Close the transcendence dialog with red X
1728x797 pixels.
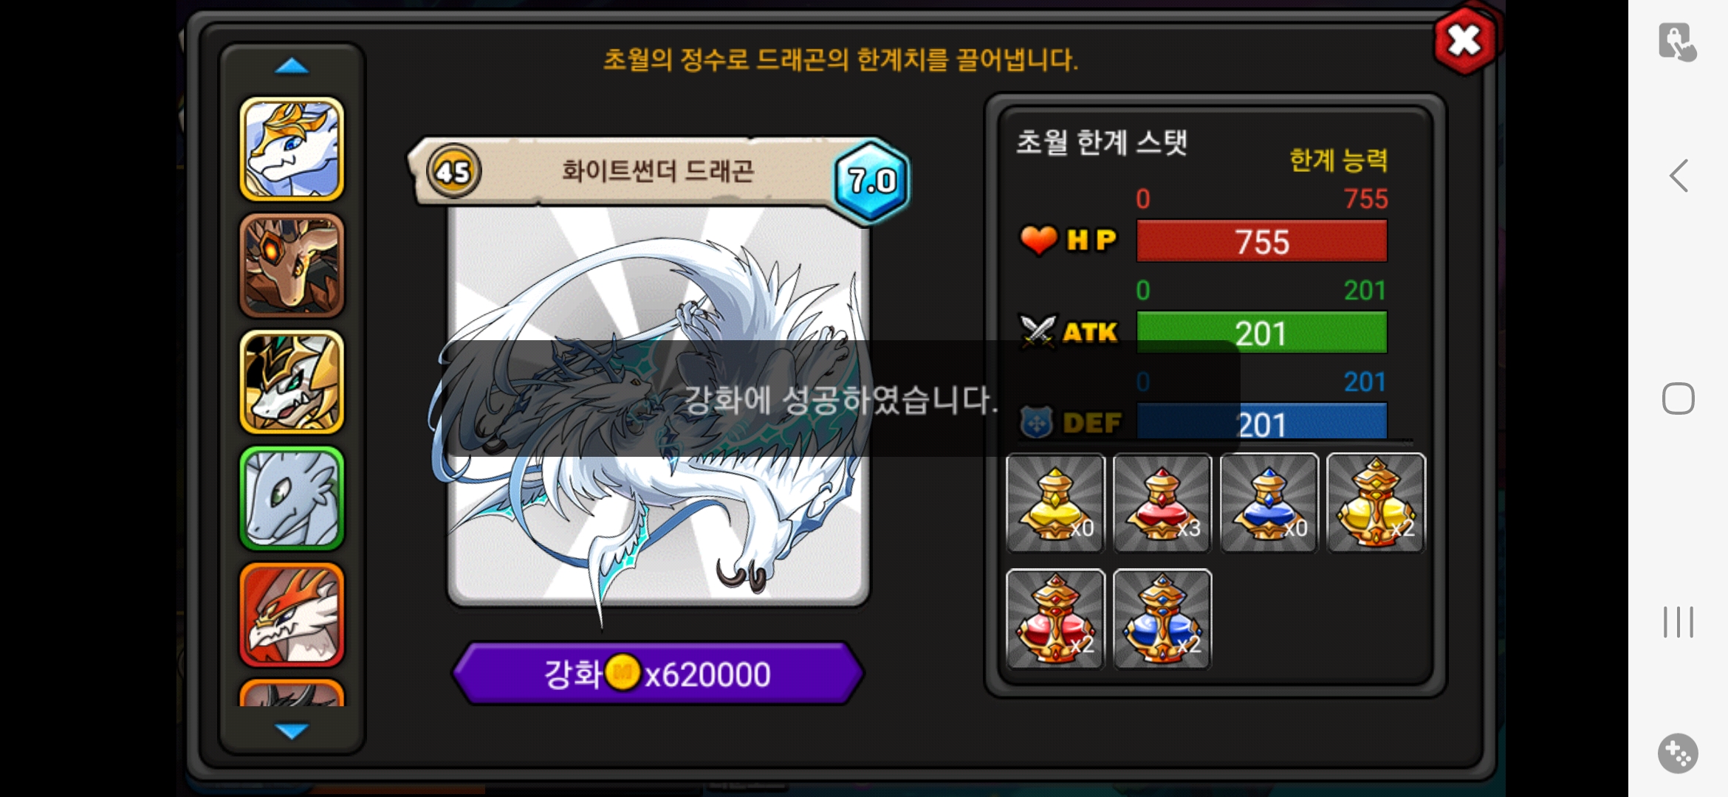1465,41
